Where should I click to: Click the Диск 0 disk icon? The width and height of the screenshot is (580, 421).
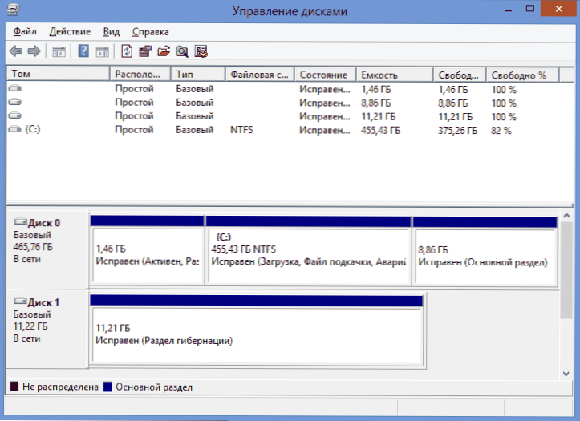click(20, 222)
